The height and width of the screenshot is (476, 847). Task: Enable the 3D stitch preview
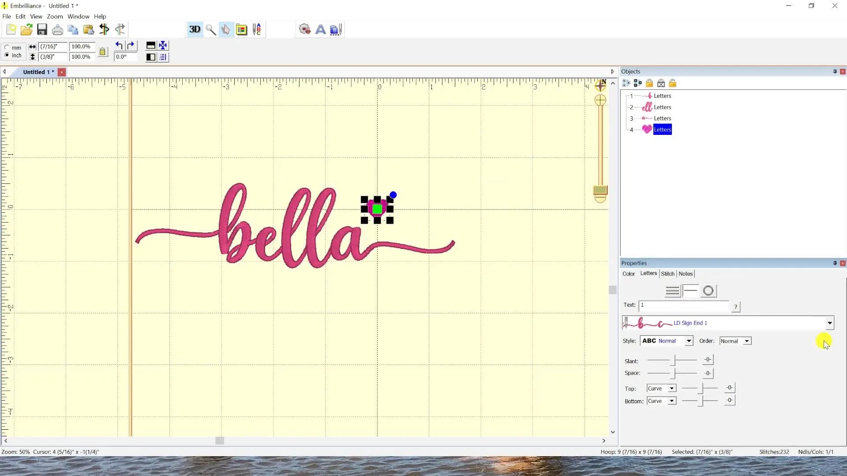[195, 29]
